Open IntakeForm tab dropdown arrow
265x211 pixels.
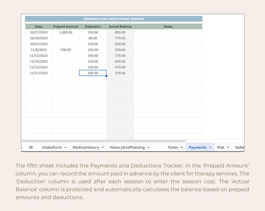point(65,148)
